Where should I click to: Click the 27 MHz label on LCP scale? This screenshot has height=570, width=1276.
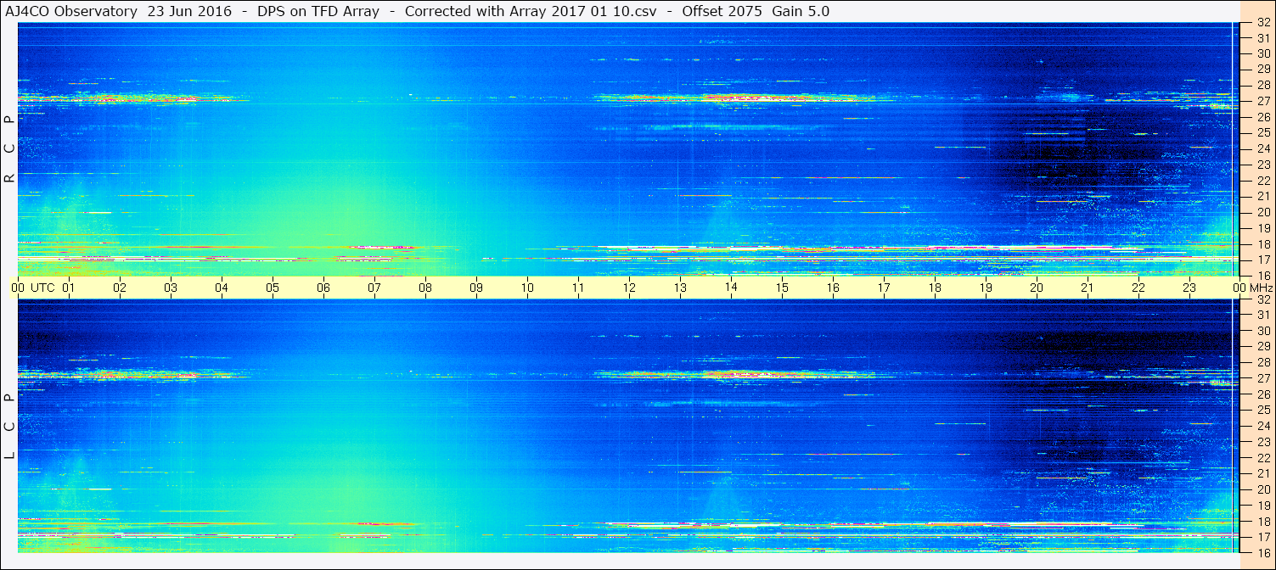click(x=1263, y=378)
